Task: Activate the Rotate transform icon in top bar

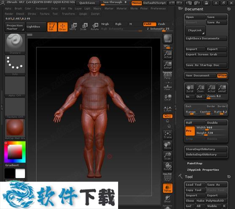Action: pyautogui.click(x=95, y=27)
